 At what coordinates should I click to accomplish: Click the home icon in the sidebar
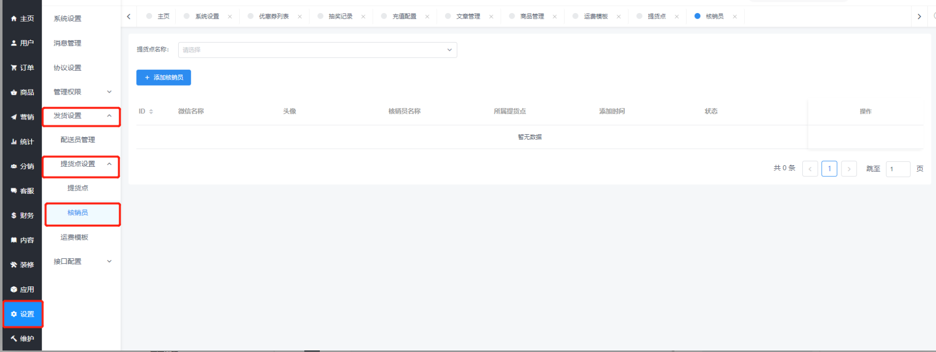[x=14, y=19]
